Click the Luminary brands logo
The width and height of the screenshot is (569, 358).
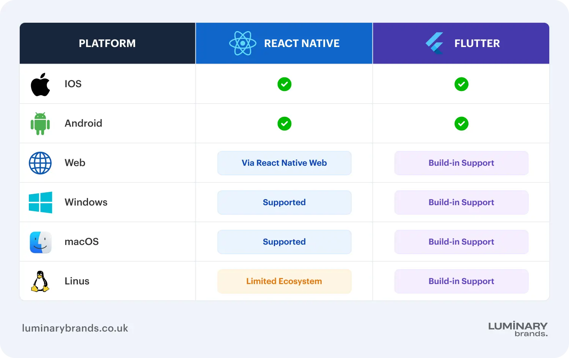tap(518, 329)
